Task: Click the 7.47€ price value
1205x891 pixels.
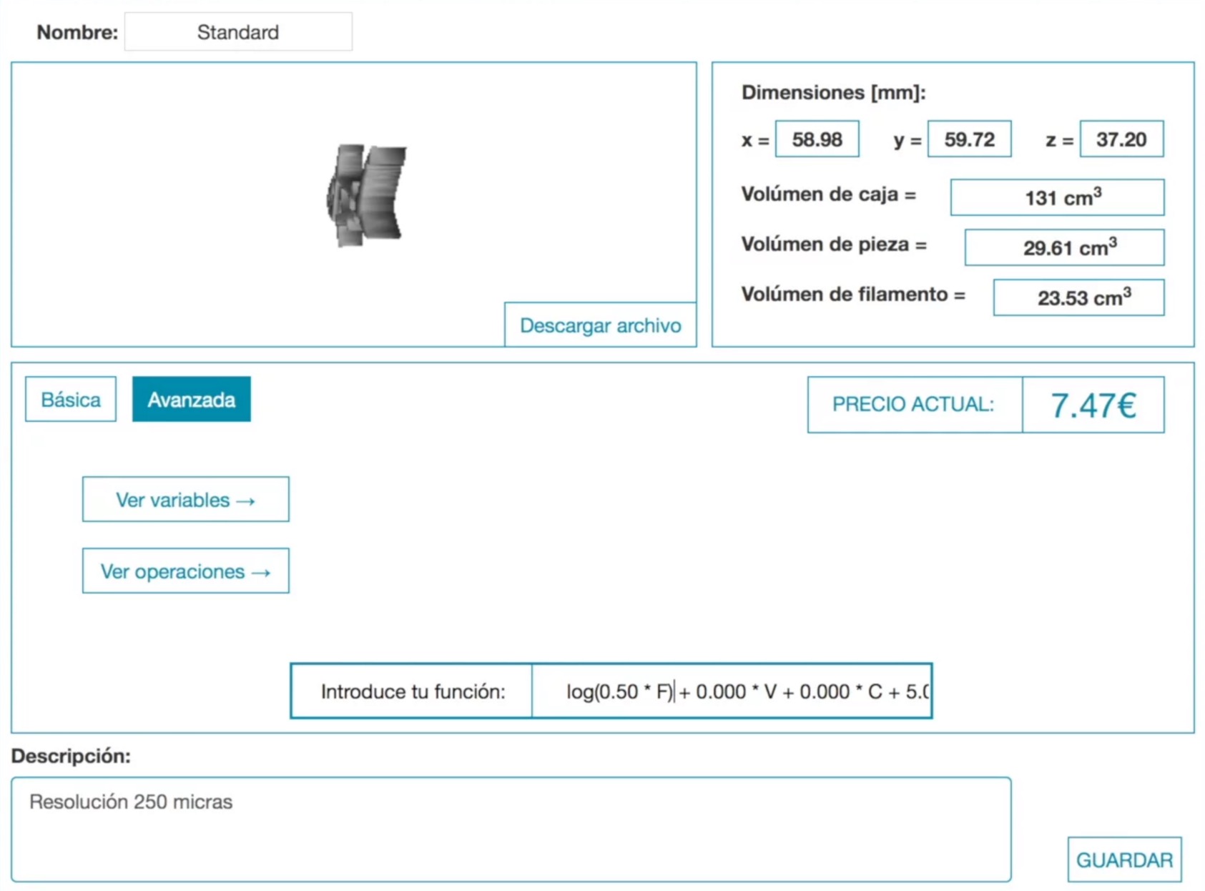Action: [1093, 405]
